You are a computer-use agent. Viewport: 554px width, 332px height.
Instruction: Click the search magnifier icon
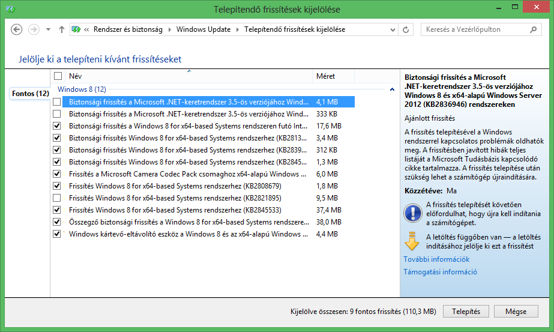[x=534, y=29]
